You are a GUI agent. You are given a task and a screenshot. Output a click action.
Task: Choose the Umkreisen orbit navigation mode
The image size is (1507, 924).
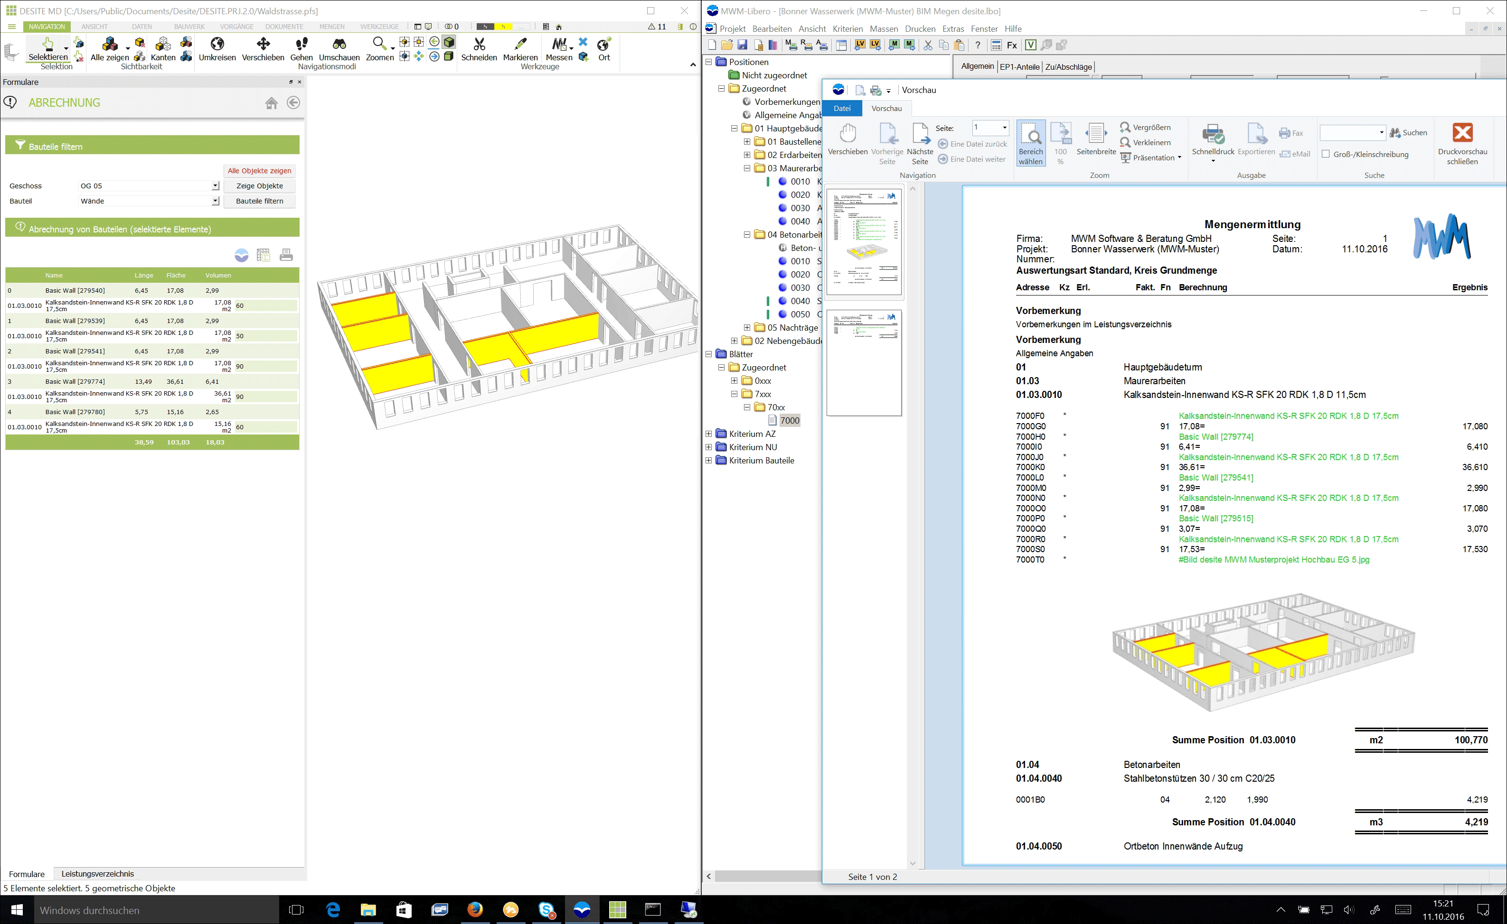[x=217, y=49]
